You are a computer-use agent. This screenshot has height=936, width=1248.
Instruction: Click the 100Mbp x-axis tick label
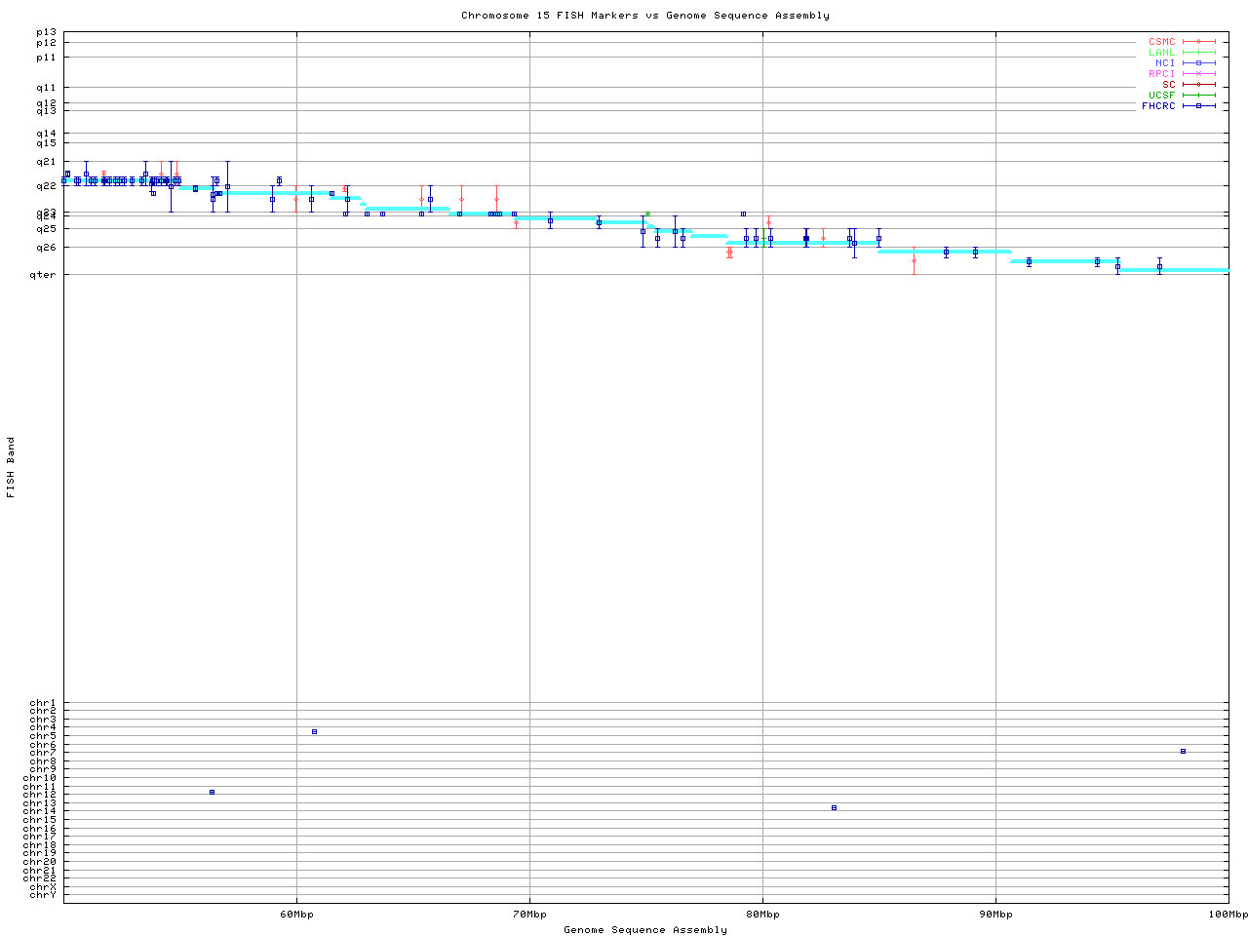(1228, 915)
